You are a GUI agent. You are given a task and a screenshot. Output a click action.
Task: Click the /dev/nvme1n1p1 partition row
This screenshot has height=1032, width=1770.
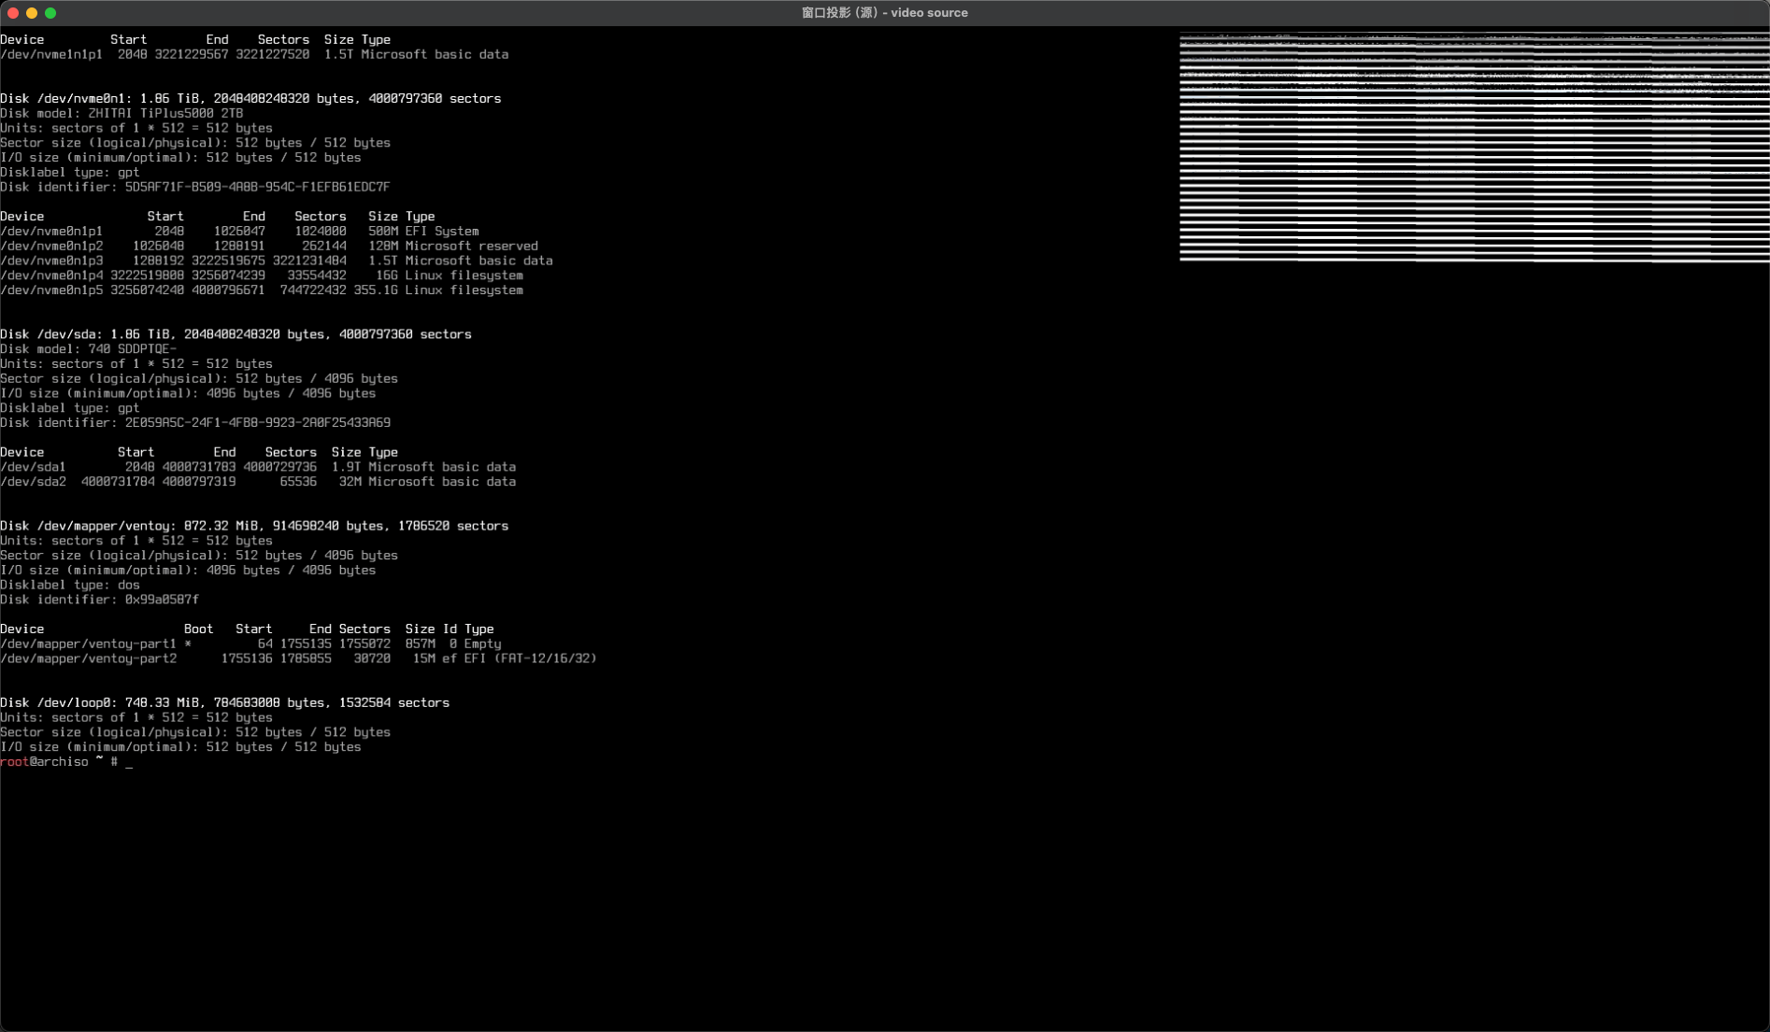click(254, 55)
